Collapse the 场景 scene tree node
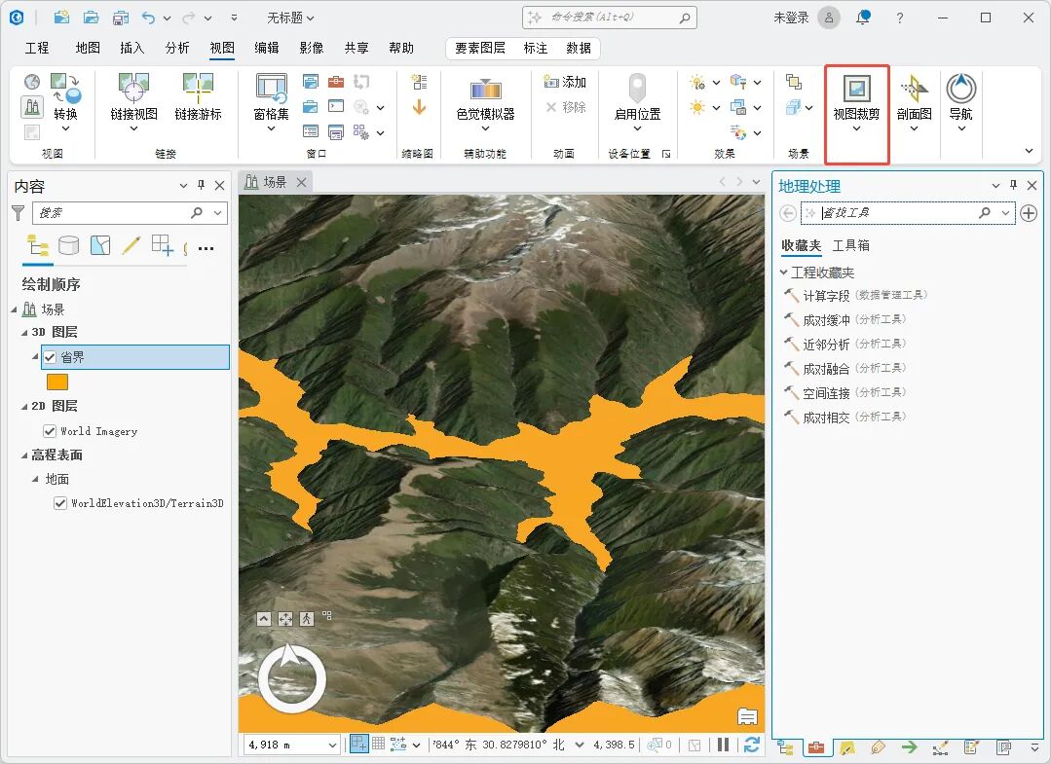The height and width of the screenshot is (764, 1051). pos(14,310)
